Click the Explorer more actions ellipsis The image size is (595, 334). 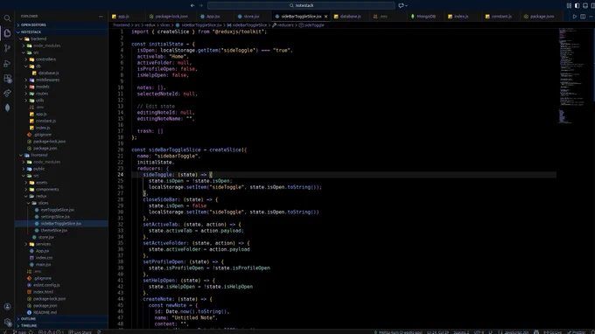101,17
